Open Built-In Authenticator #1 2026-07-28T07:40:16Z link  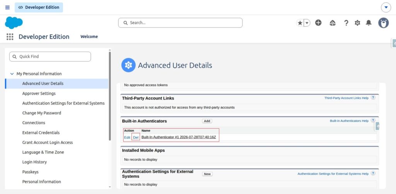coord(179,137)
